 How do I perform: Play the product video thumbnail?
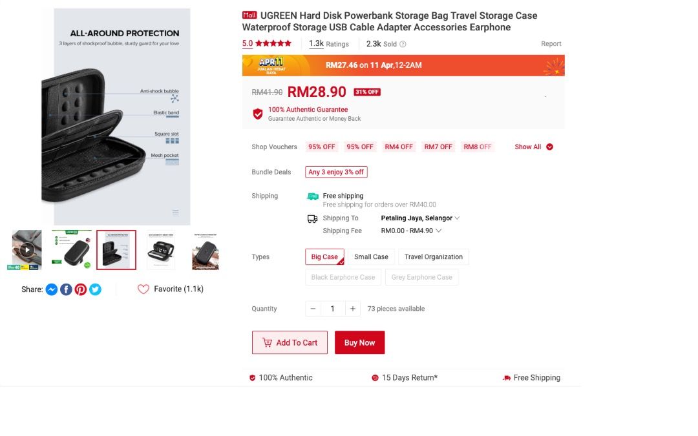point(26,249)
